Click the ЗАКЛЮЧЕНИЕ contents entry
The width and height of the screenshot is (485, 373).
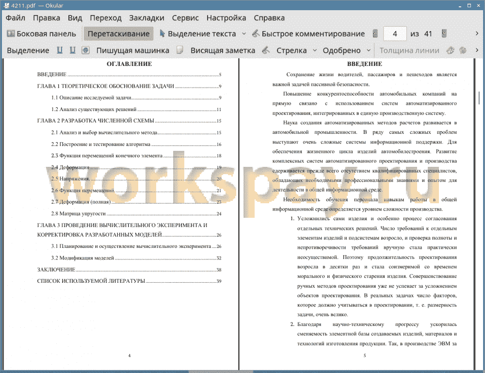pos(129,270)
